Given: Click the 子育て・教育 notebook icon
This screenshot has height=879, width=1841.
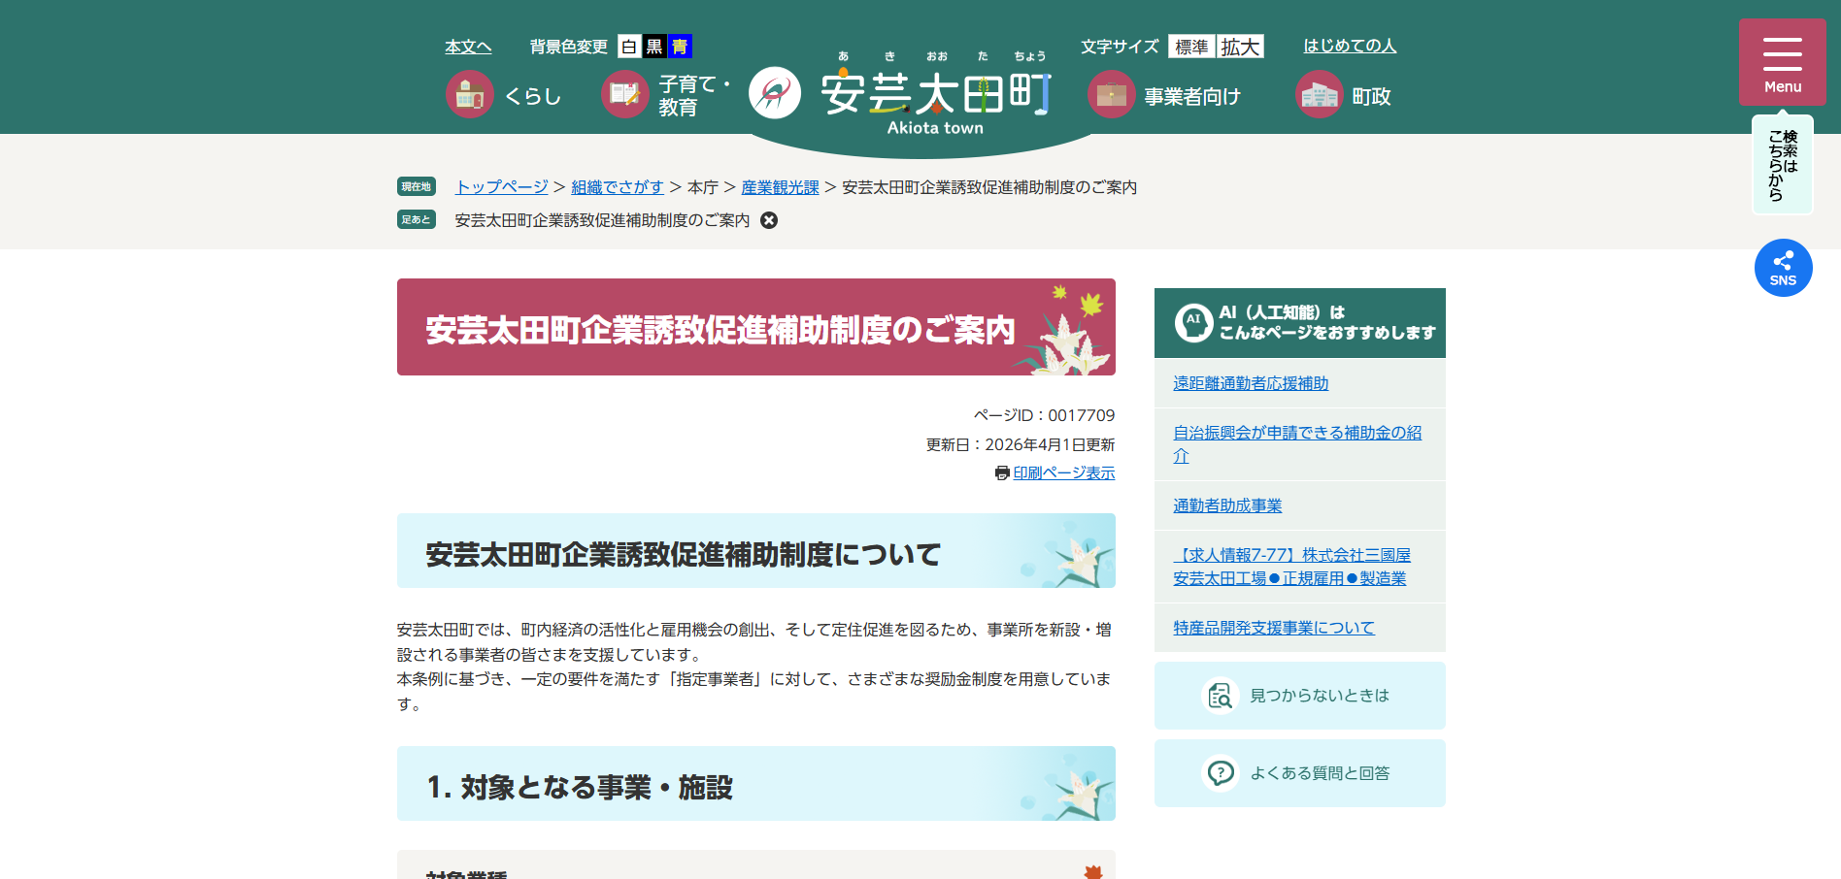Looking at the screenshot, I should click(625, 95).
